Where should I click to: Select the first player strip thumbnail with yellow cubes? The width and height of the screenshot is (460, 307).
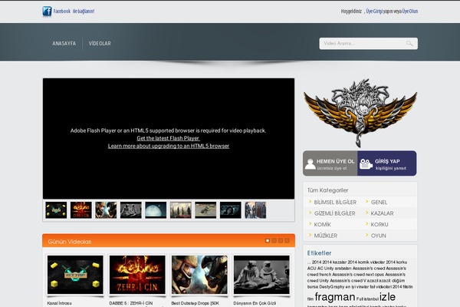[x=56, y=210]
